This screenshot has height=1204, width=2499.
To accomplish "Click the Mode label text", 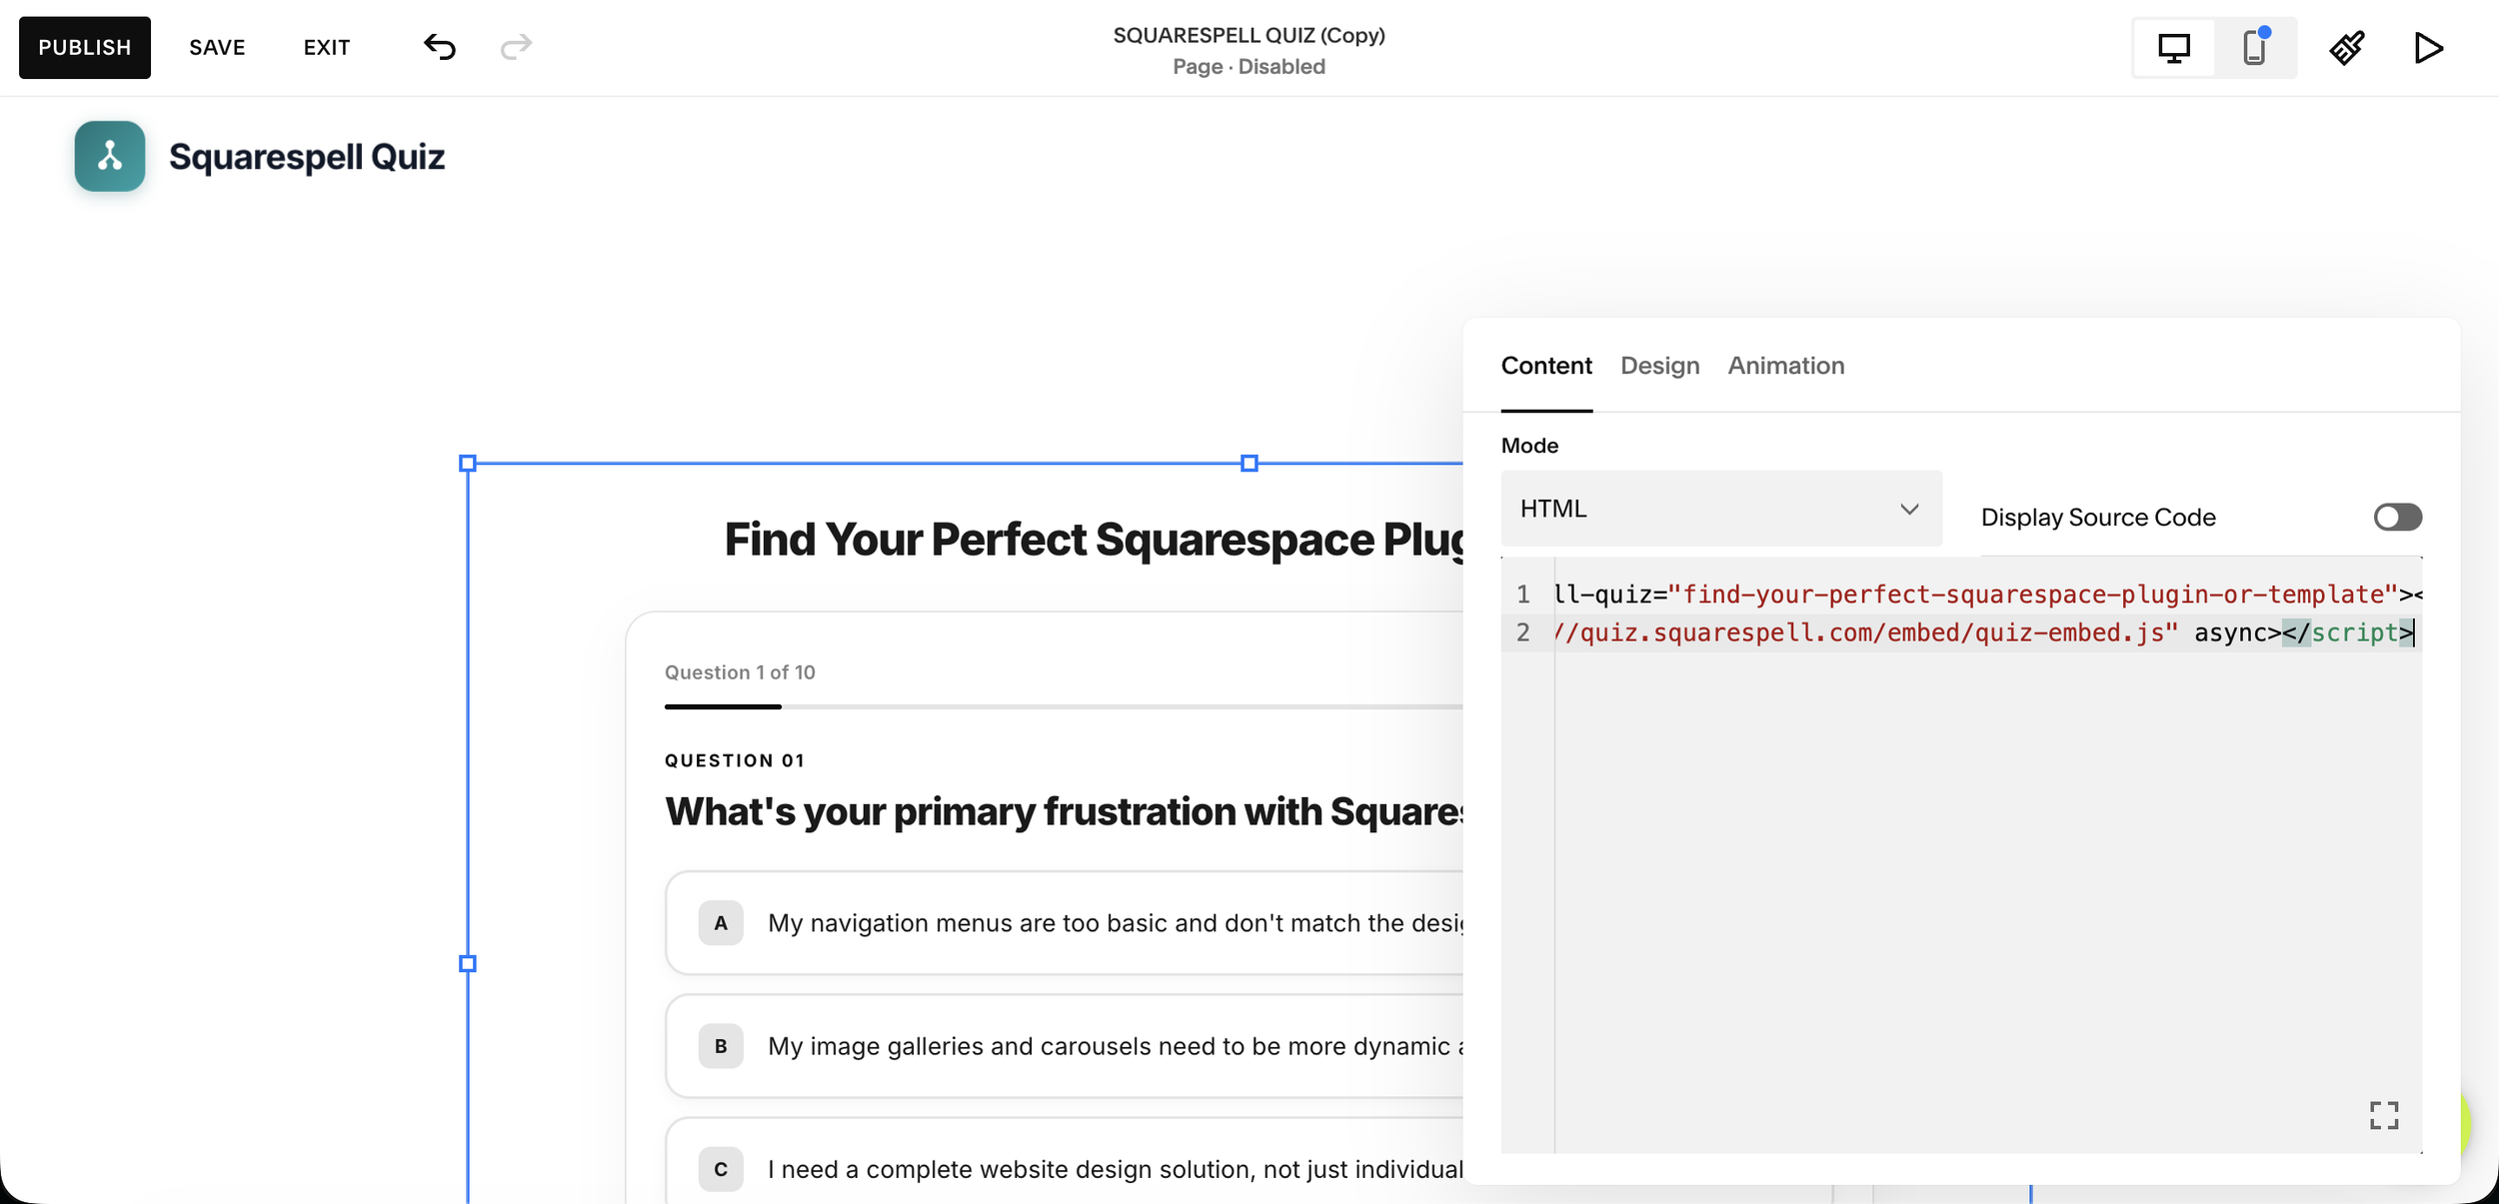I will 1529,446.
